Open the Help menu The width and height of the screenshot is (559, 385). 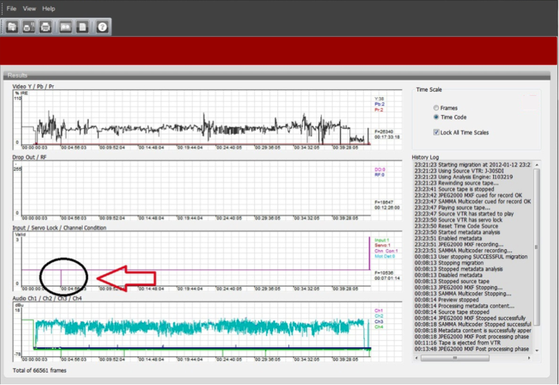point(49,8)
